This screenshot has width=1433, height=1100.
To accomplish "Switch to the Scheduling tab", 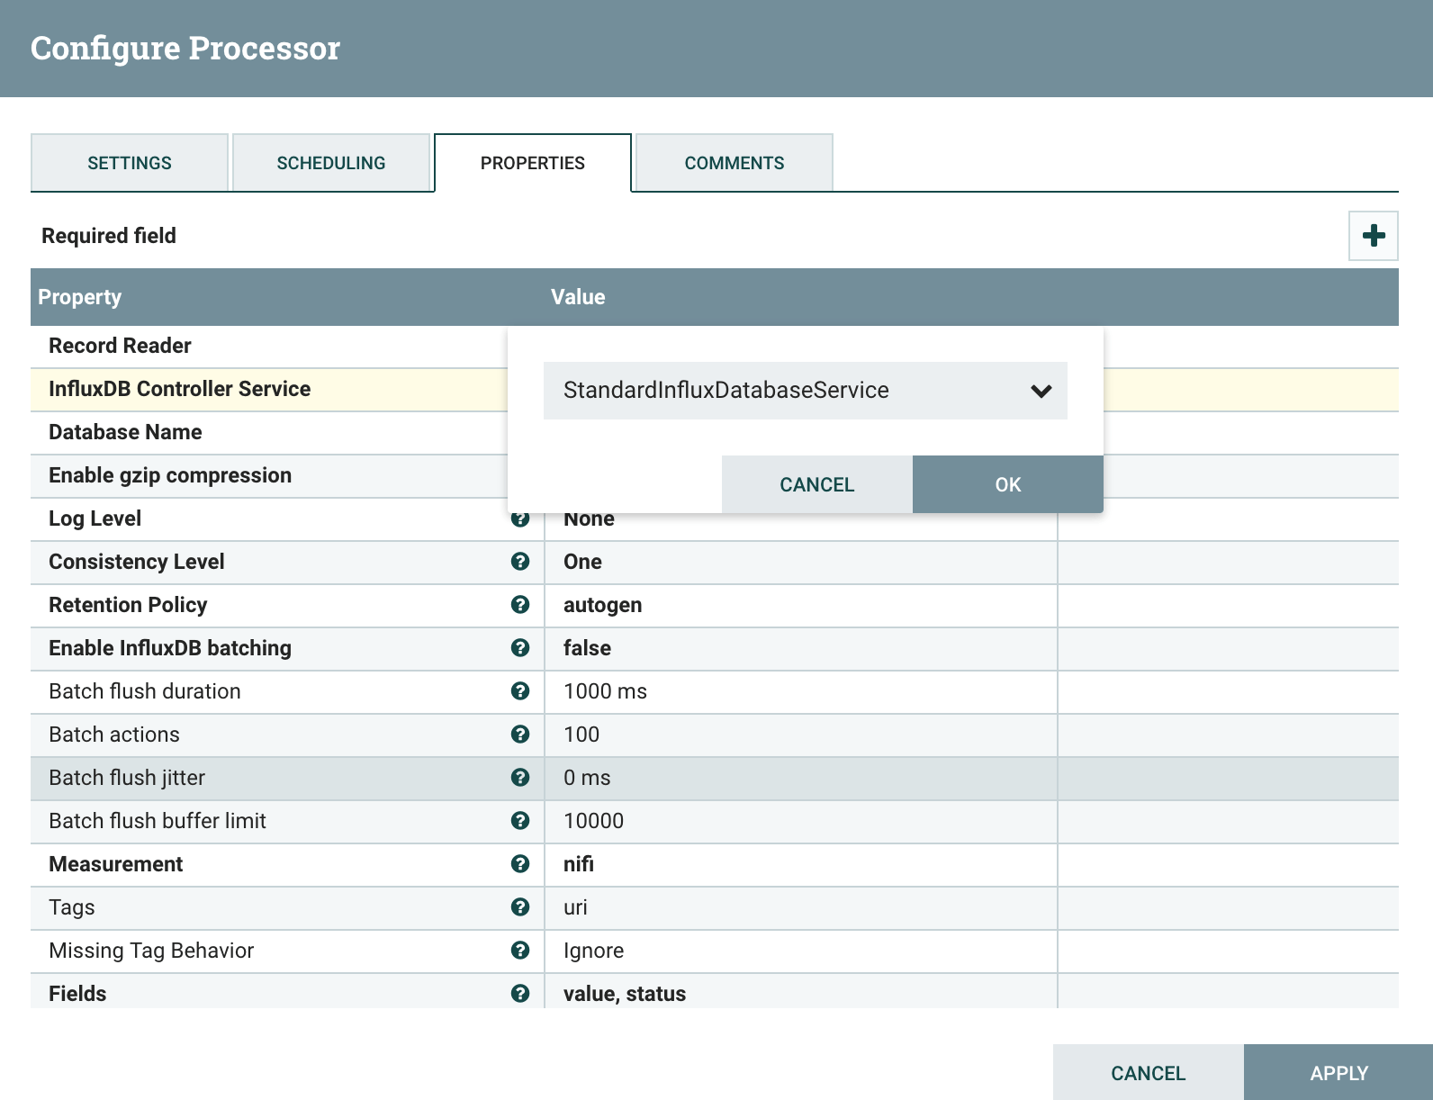I will (x=331, y=163).
